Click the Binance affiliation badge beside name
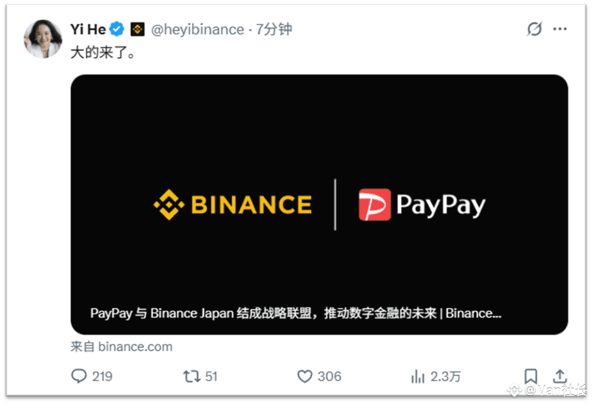 coord(138,29)
